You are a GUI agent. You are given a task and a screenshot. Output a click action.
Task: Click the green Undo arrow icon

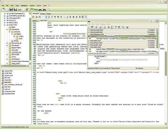coord(32,9)
